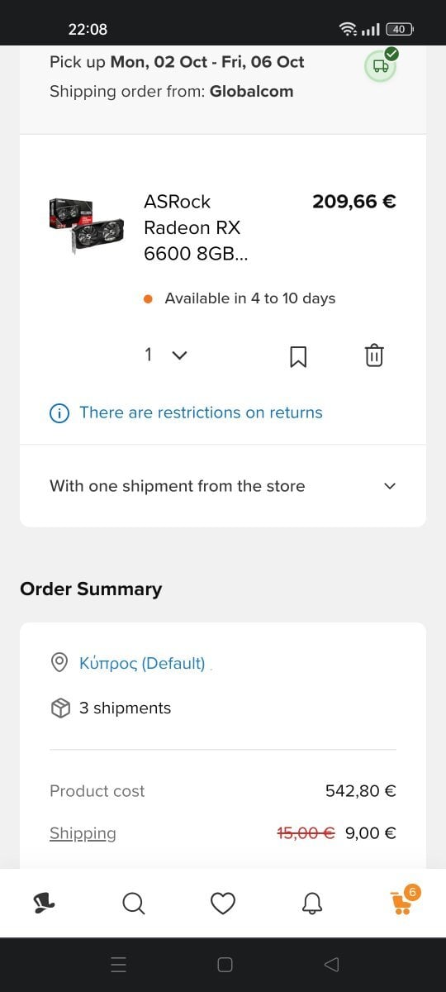The width and height of the screenshot is (446, 992).
Task: Tap Android back navigation triangle
Action: [331, 965]
